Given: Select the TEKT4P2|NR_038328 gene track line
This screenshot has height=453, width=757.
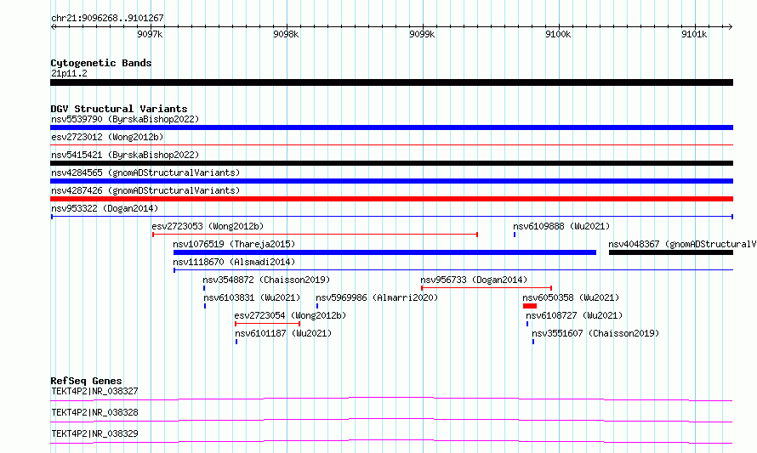Looking at the screenshot, I should [391, 420].
